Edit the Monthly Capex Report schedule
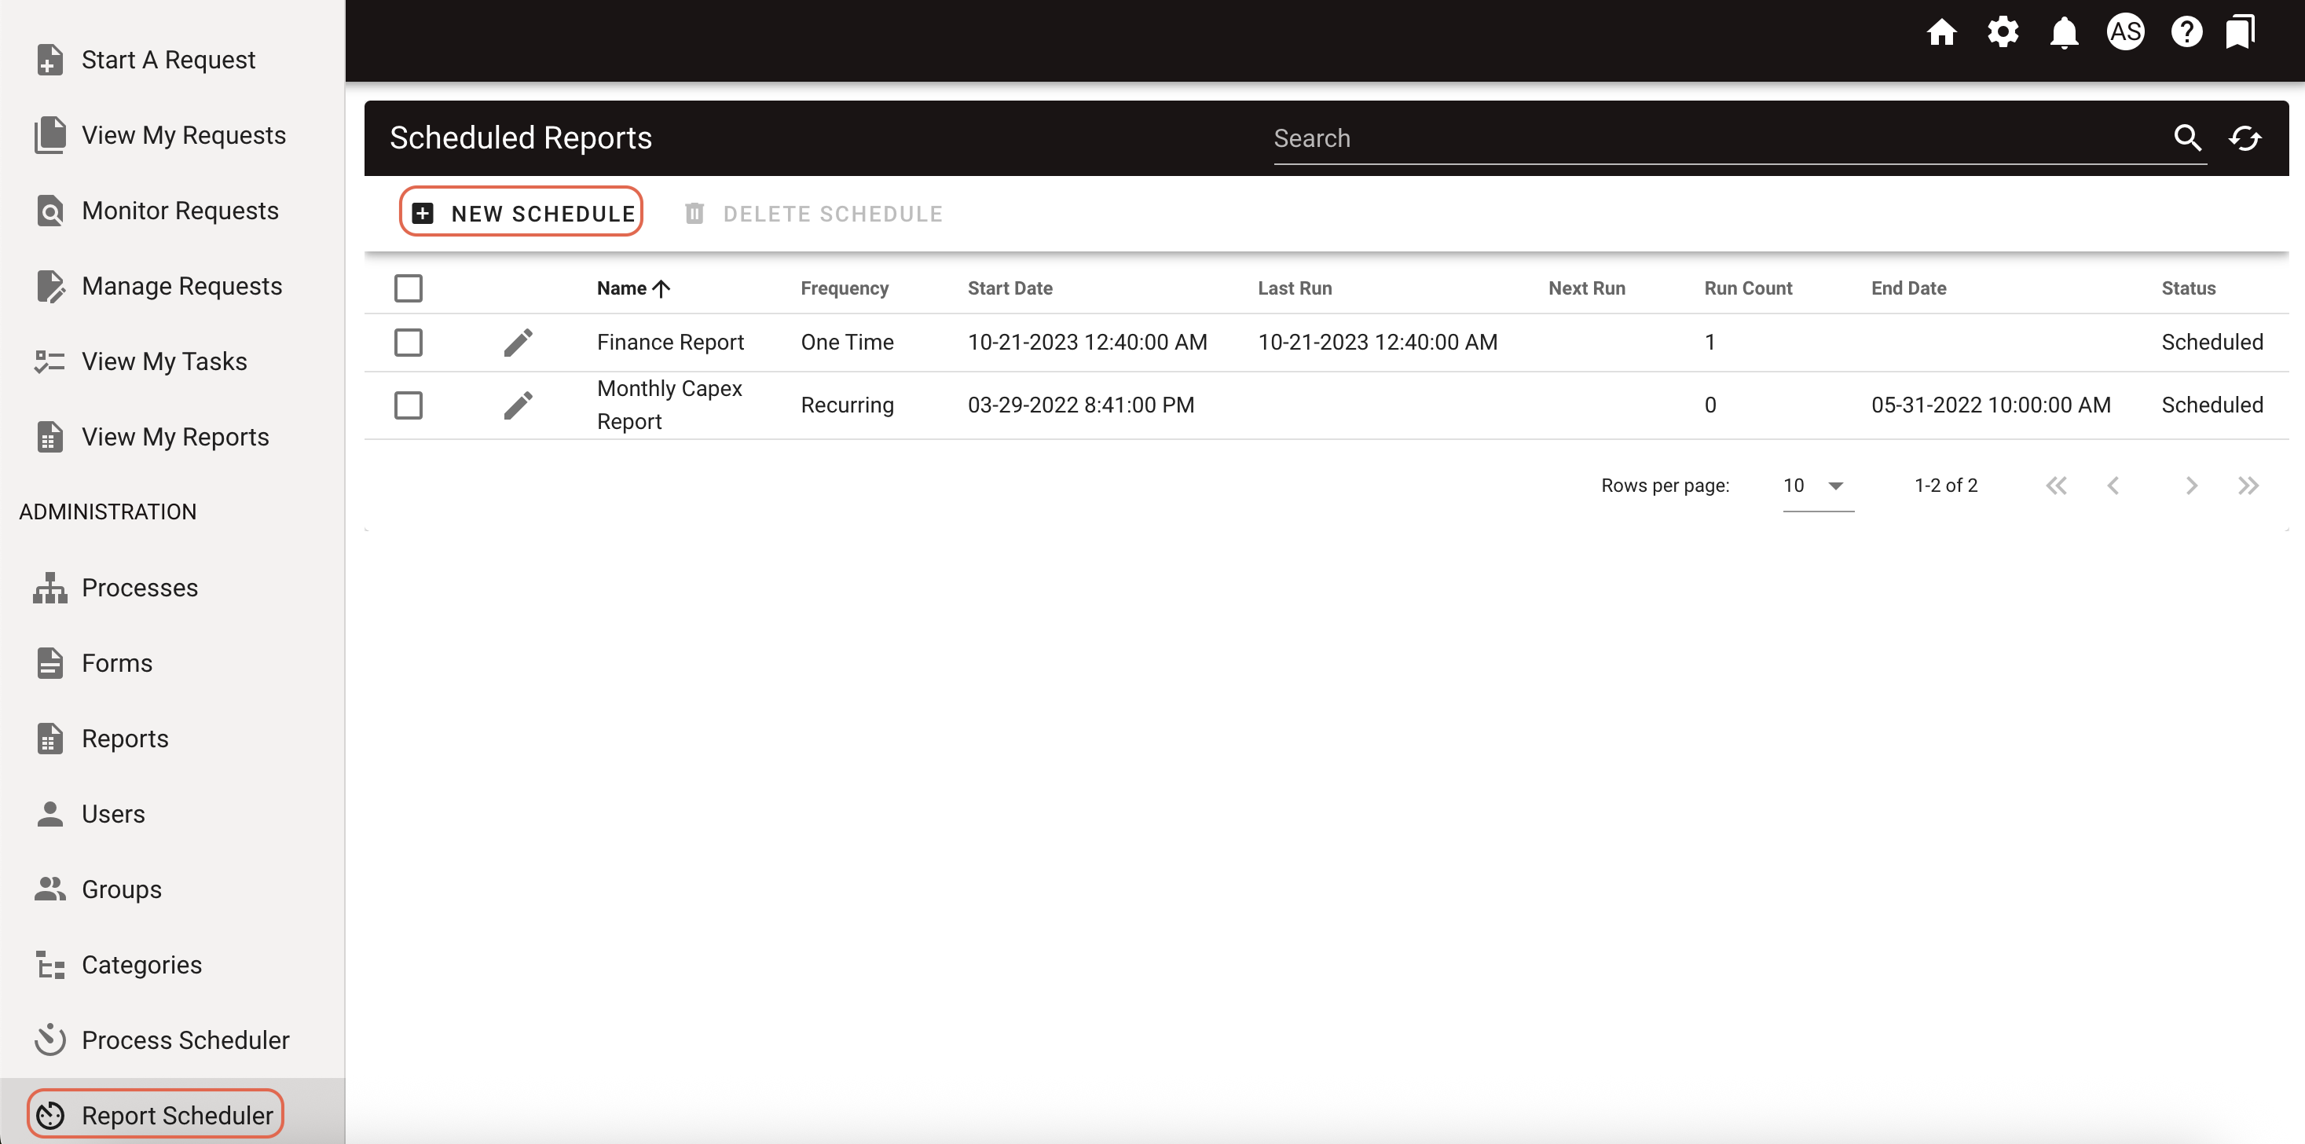This screenshot has height=1144, width=2305. pos(519,404)
